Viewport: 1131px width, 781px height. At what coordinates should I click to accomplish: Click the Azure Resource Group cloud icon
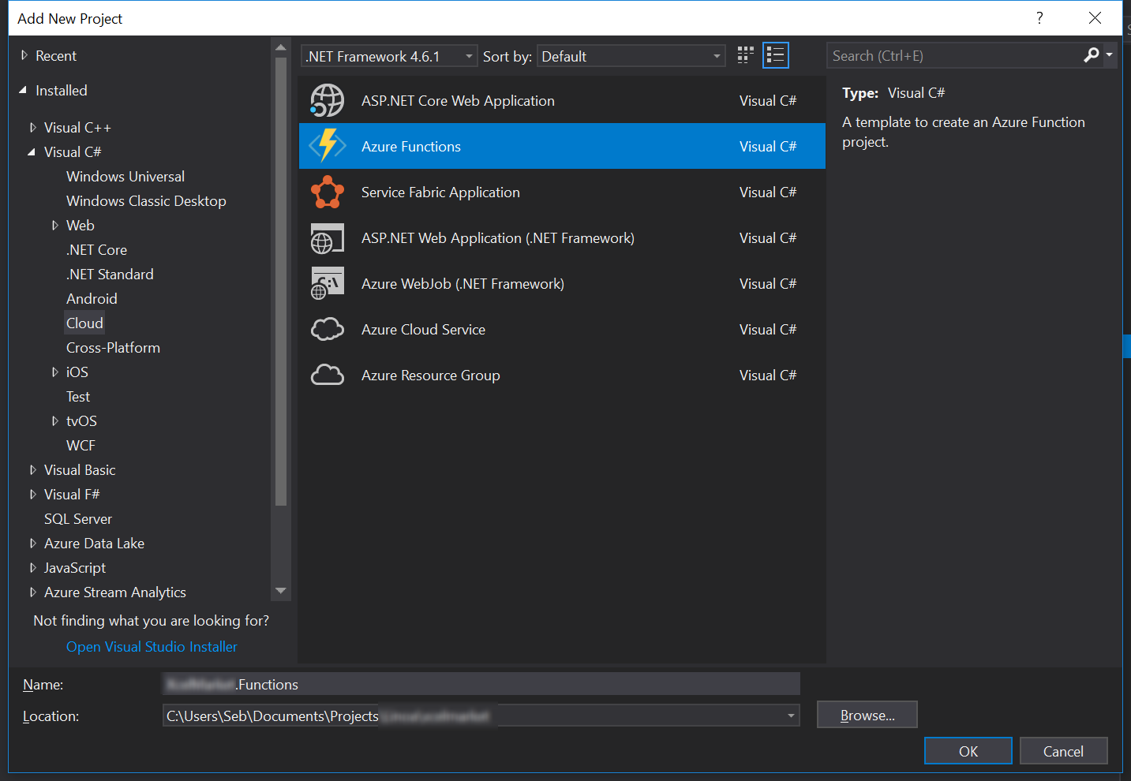(x=327, y=375)
